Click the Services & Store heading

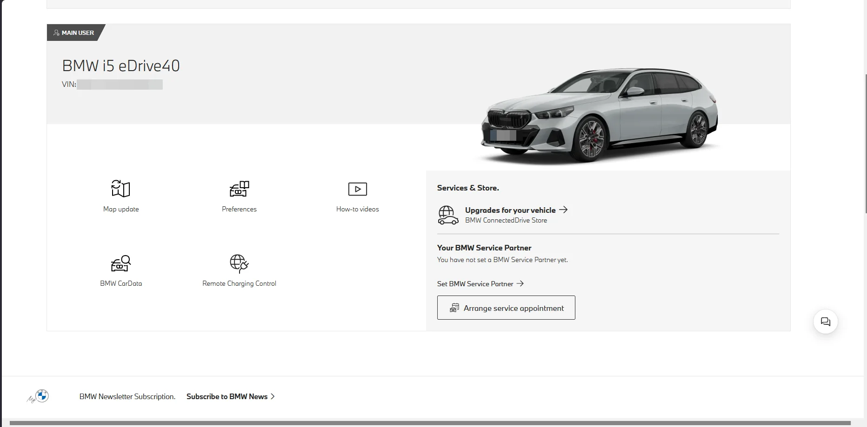coord(468,188)
